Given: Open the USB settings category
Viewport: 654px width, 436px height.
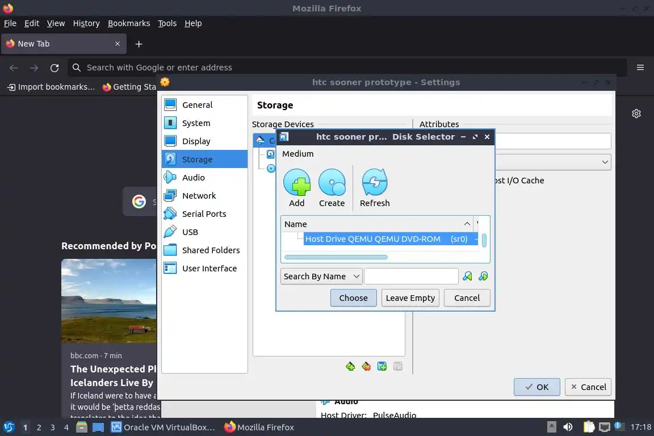Looking at the screenshot, I should pyautogui.click(x=204, y=232).
